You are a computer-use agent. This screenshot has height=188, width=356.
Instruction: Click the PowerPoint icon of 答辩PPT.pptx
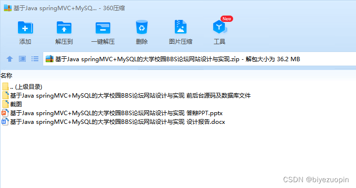pyautogui.click(x=5, y=113)
